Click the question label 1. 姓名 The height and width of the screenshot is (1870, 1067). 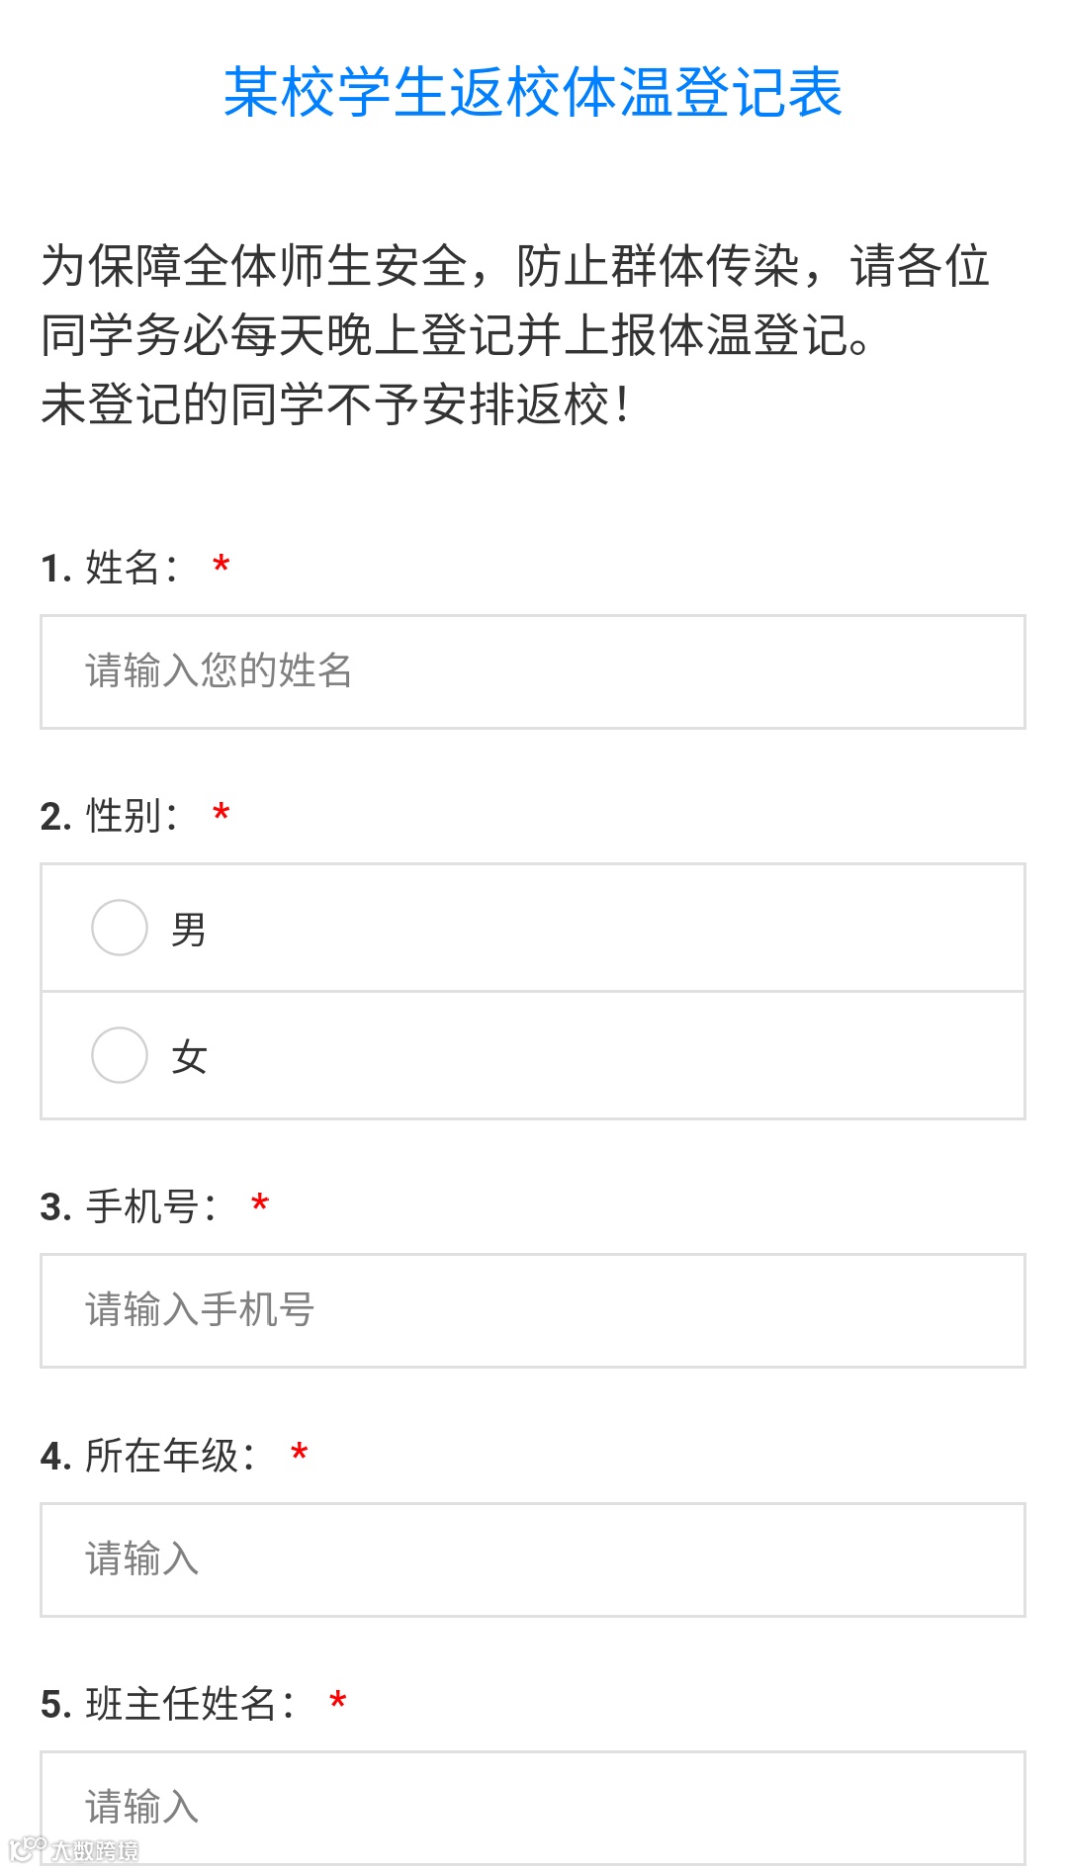point(109,568)
